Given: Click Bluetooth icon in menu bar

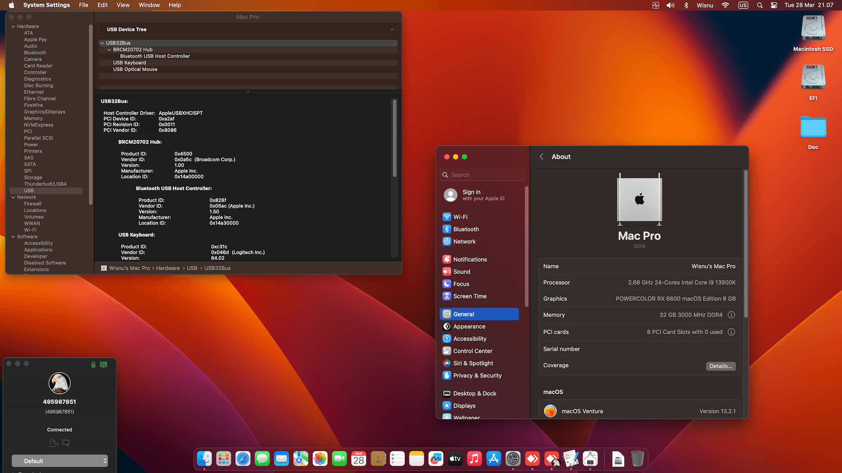Looking at the screenshot, I should point(686,5).
